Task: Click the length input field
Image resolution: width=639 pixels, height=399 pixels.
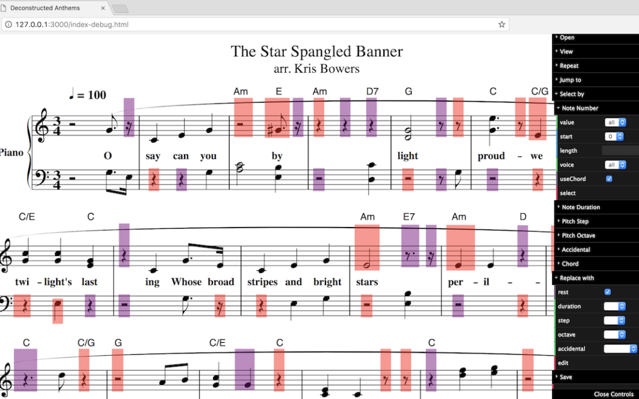Action: point(620,151)
